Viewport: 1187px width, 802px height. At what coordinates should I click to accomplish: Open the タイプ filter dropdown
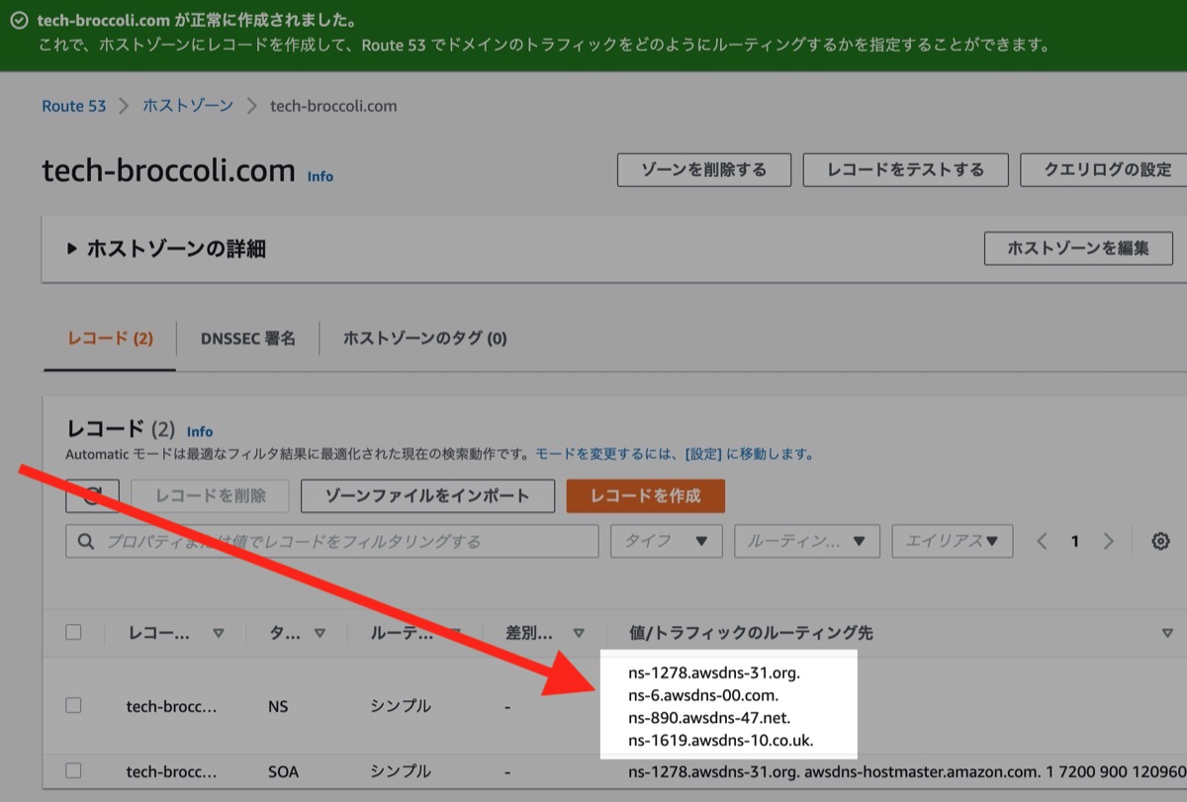click(x=666, y=541)
